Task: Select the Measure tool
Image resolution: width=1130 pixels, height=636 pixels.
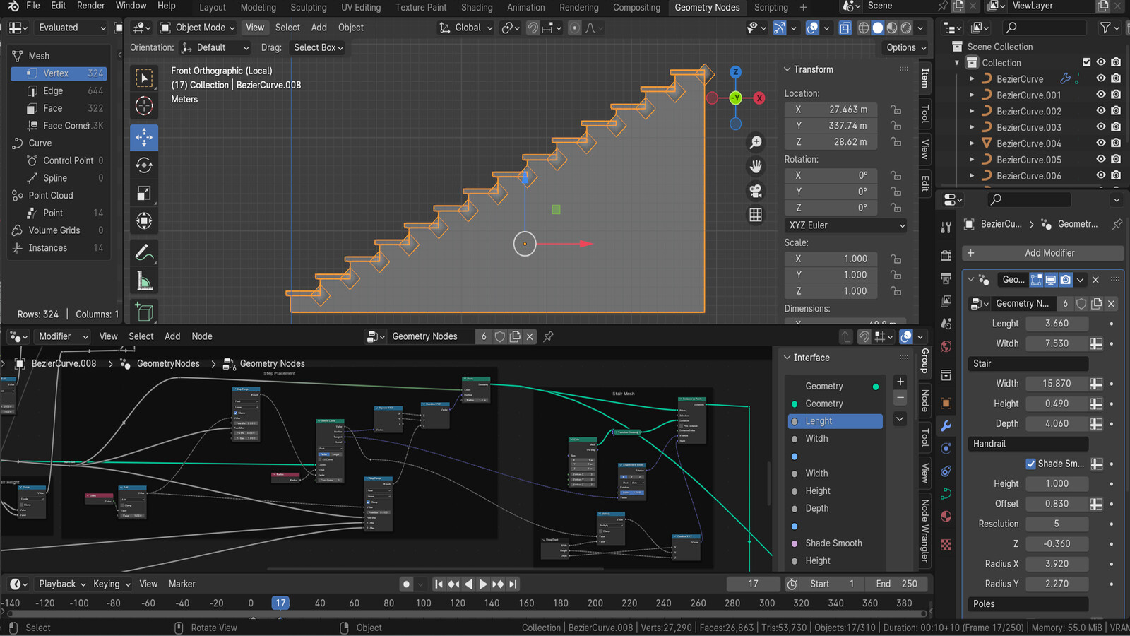Action: click(x=144, y=279)
